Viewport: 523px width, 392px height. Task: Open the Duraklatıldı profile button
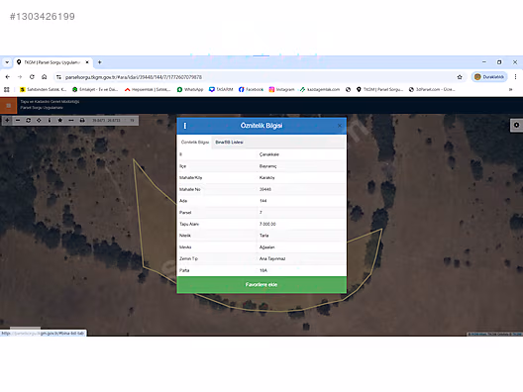489,77
